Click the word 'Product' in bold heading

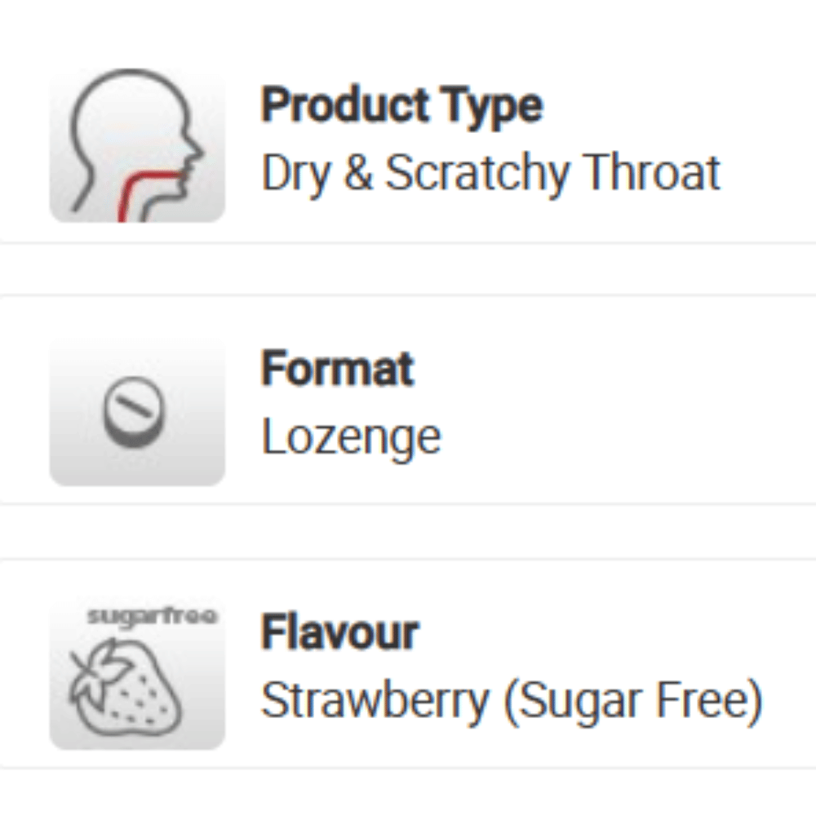347,104
